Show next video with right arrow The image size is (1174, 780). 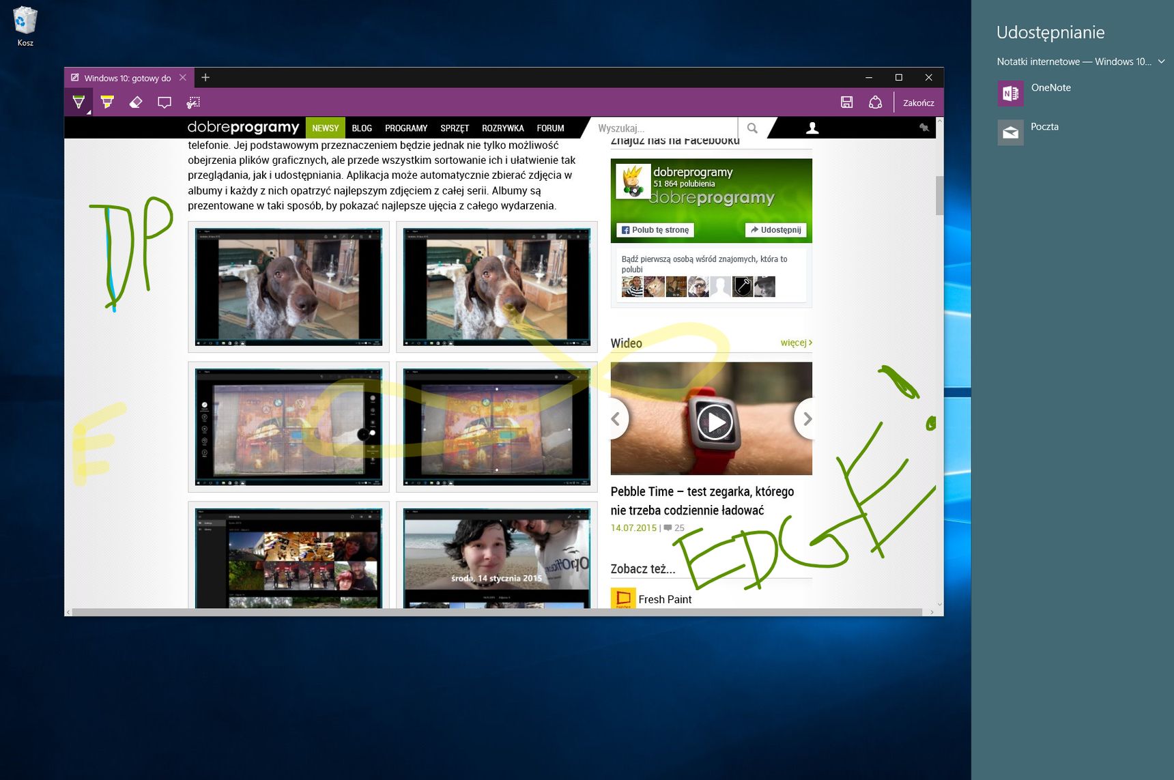coord(806,418)
